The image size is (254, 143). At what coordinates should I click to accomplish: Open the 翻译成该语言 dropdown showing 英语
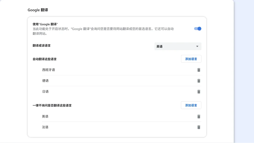178,46
